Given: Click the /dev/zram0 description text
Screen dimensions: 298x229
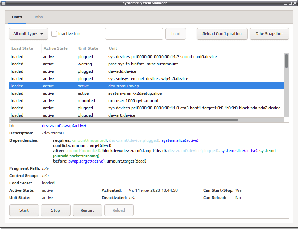Looking at the screenshot, I should pyautogui.click(x=53, y=133).
